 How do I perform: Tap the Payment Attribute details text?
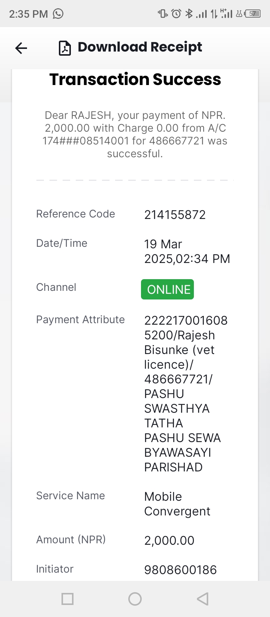186,394
